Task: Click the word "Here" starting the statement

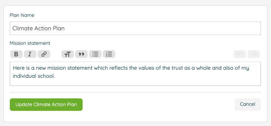Action: 18,68
